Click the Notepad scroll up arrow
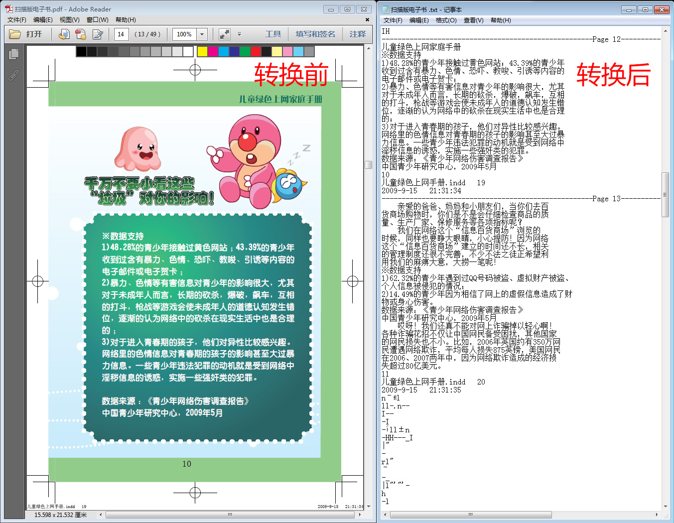 [x=666, y=31]
